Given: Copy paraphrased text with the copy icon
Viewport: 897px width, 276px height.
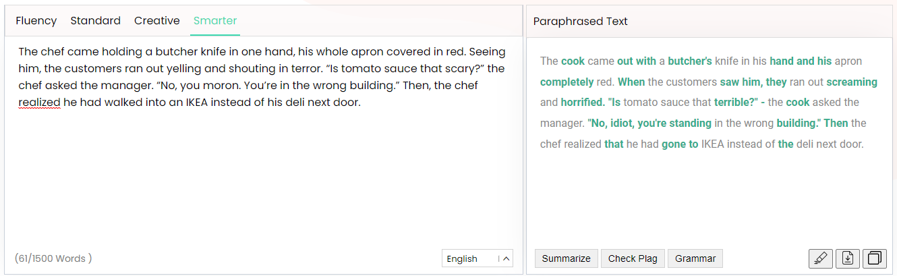Looking at the screenshot, I should (x=875, y=258).
